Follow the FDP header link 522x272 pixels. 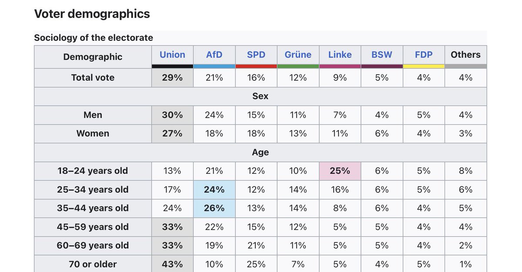pos(423,55)
